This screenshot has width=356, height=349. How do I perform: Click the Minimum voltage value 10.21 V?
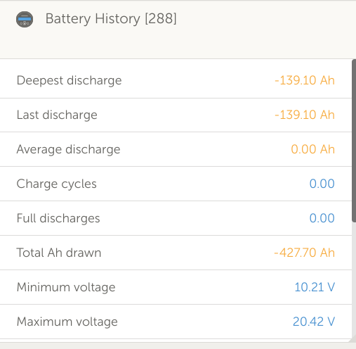tap(315, 287)
